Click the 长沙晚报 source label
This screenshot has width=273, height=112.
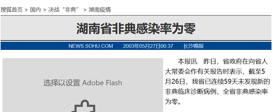pyautogui.click(x=193, y=46)
